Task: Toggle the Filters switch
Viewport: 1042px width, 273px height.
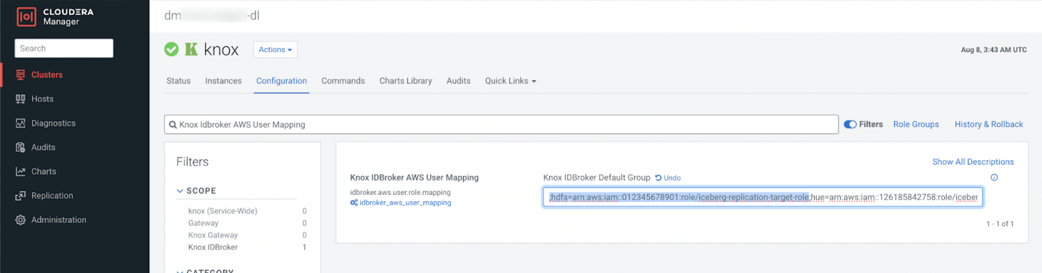Action: point(850,124)
